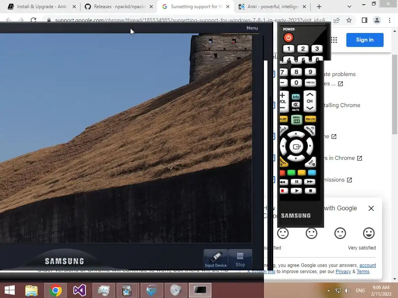Open Google apps grid icon
Image resolution: width=398 pixels, height=298 pixels.
334,40
